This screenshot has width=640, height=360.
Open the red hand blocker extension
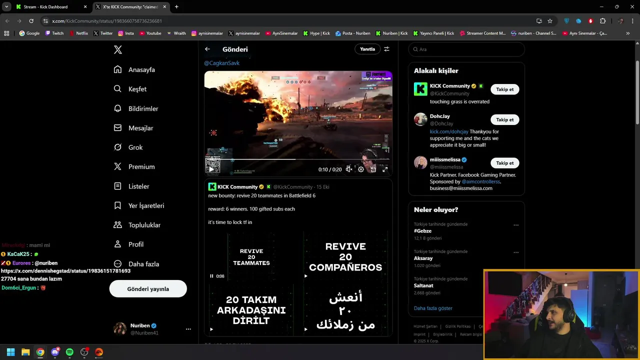pyautogui.click(x=590, y=21)
